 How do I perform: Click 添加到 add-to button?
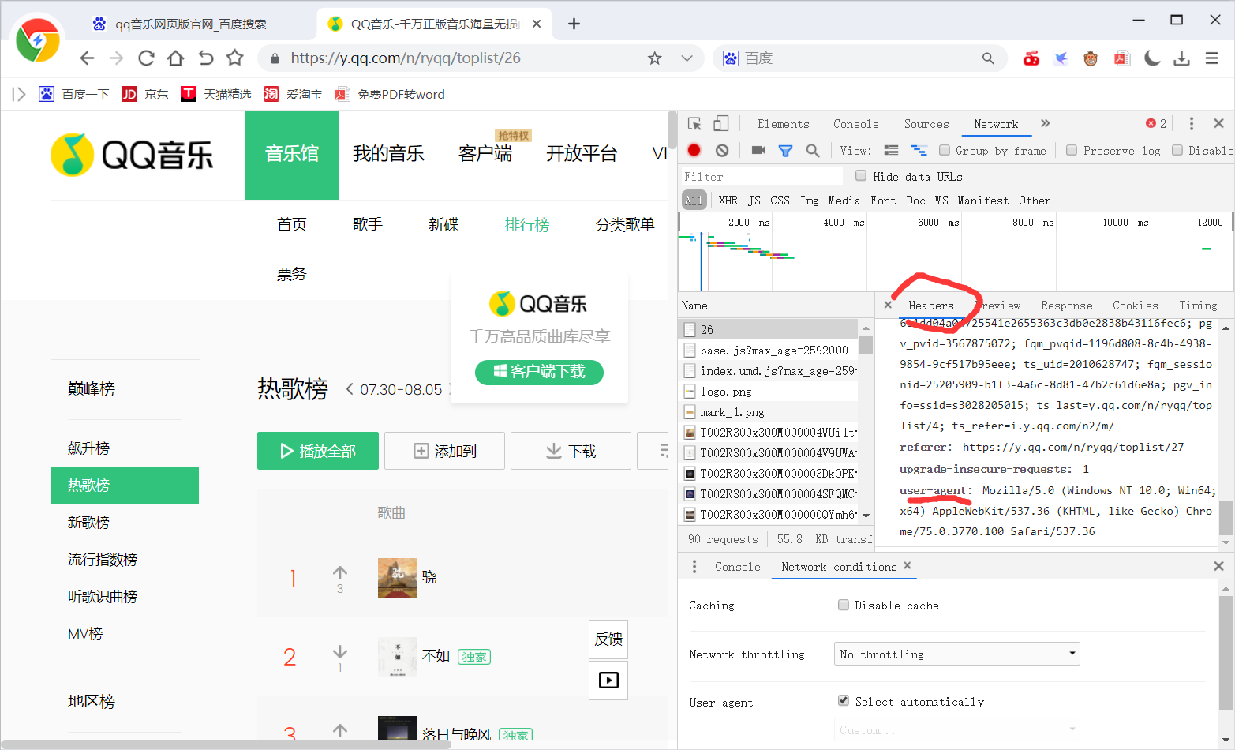click(x=444, y=451)
